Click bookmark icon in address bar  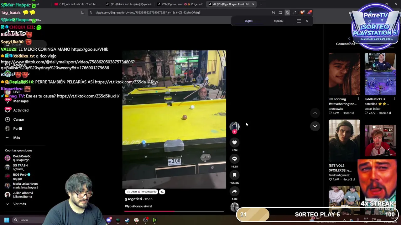83,12
